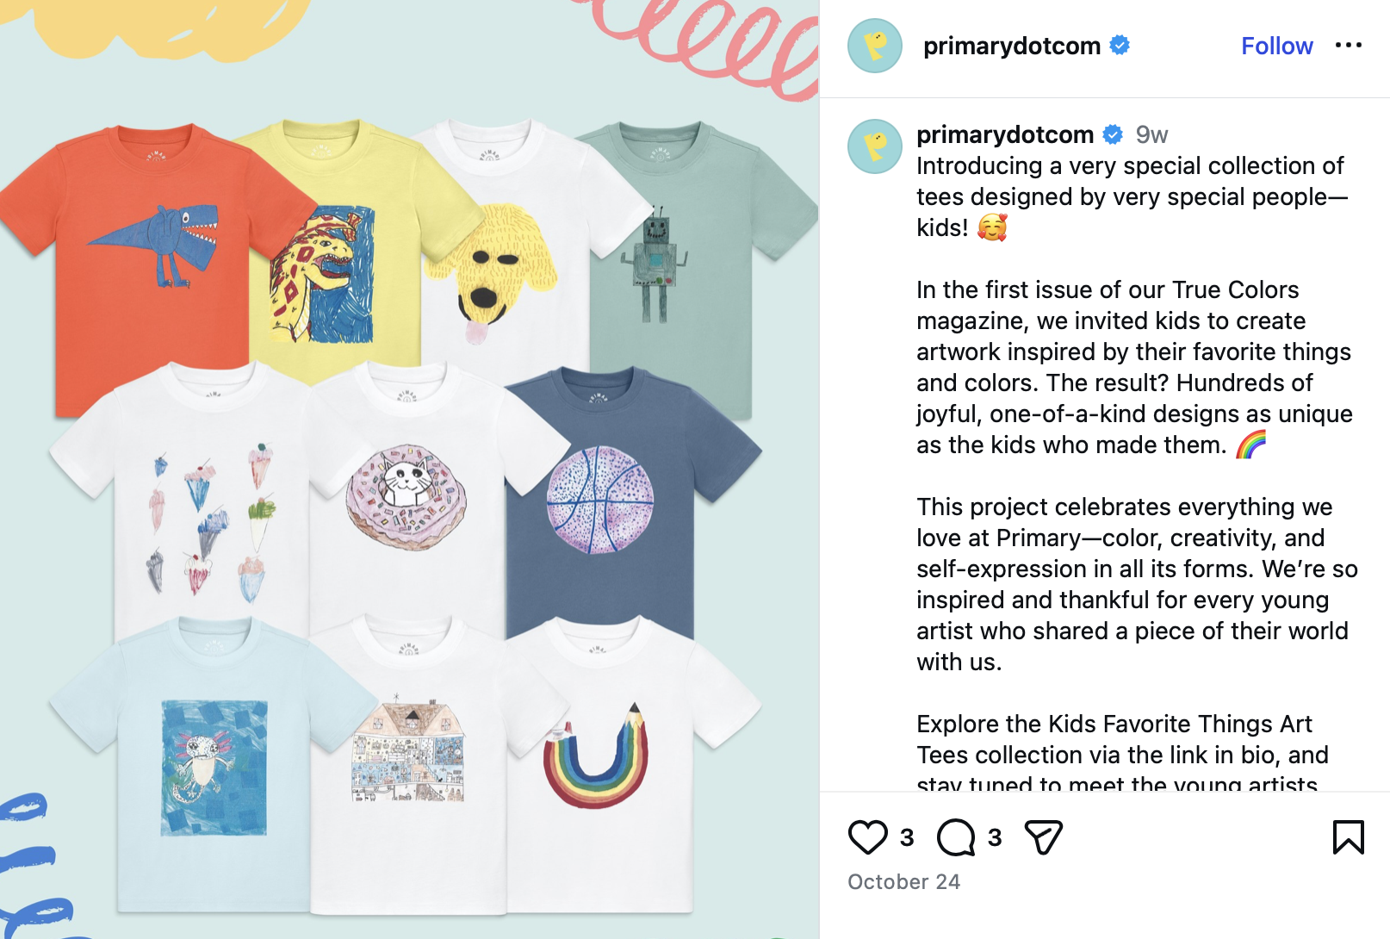
Task: Click the caption profile avatar
Action: point(875,146)
